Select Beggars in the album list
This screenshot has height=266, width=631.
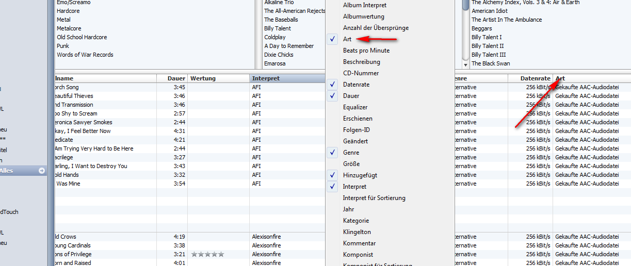tap(481, 28)
